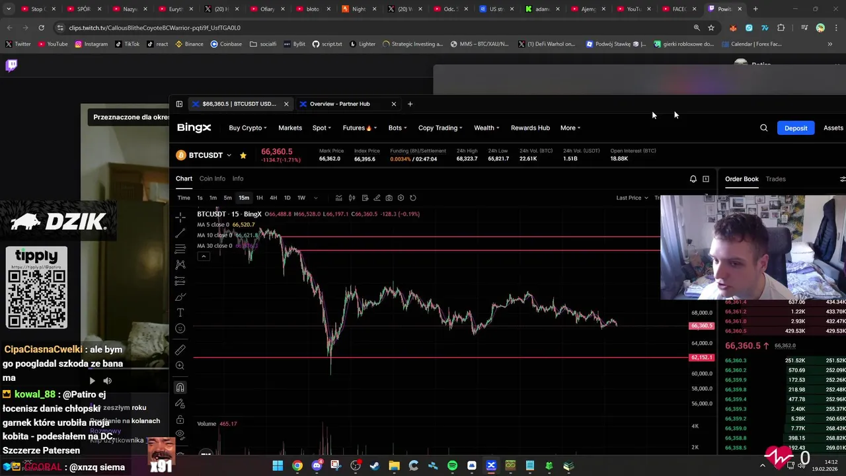This screenshot has height=476, width=846.
Task: Close the BTCUSDT browser tab in stream
Action: pos(286,104)
